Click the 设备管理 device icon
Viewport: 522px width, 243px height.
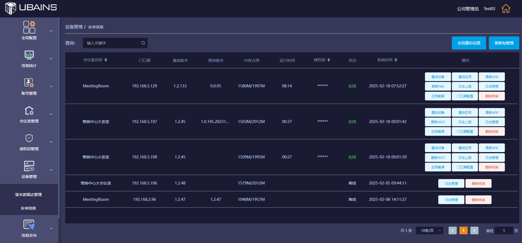point(29,166)
